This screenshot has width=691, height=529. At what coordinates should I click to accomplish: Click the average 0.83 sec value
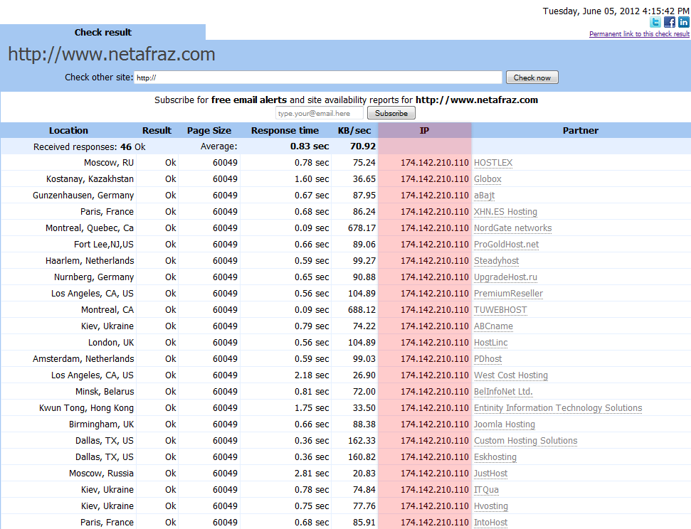pyautogui.click(x=310, y=146)
